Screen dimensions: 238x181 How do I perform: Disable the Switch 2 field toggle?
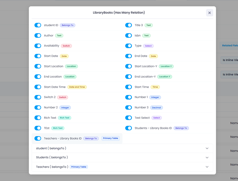click(38, 97)
